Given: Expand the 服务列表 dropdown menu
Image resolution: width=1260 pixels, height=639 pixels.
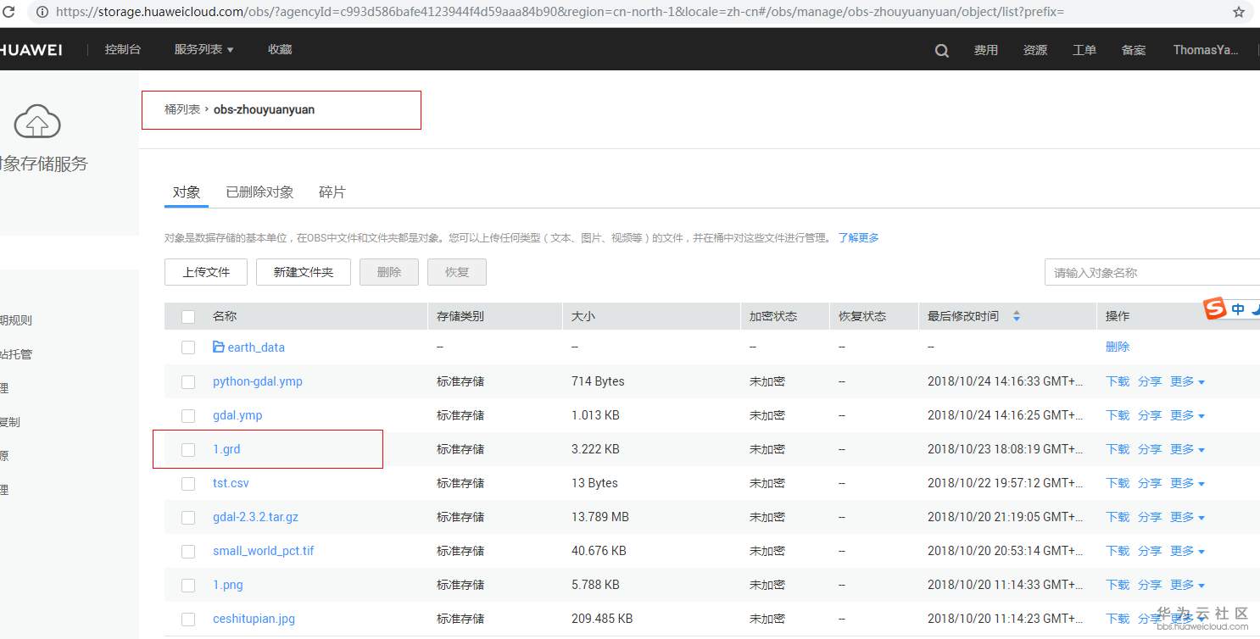Looking at the screenshot, I should (x=203, y=50).
